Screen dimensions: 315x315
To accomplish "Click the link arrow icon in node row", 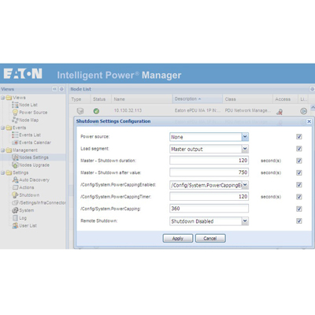I will pos(303,111).
